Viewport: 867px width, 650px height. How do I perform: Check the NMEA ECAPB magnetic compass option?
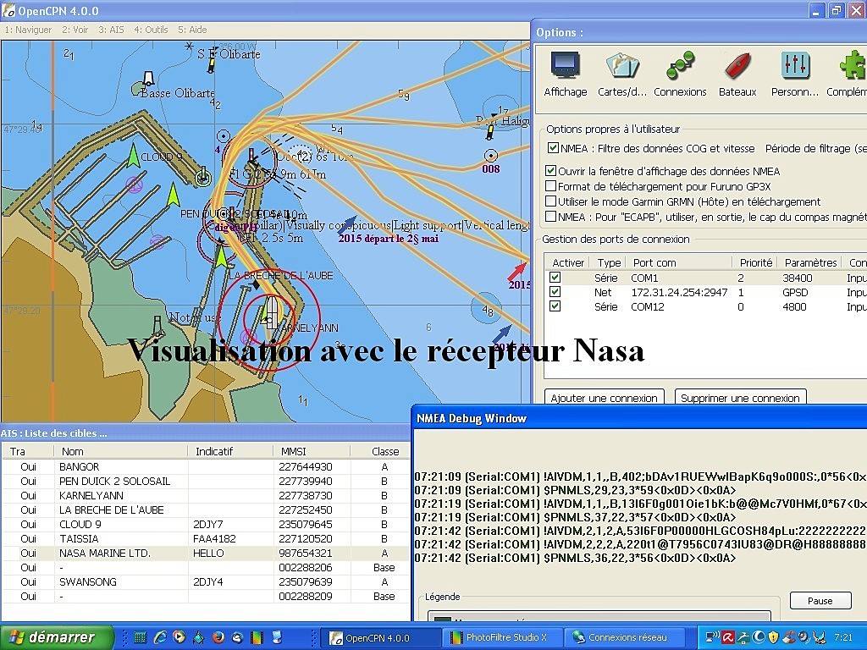[550, 217]
